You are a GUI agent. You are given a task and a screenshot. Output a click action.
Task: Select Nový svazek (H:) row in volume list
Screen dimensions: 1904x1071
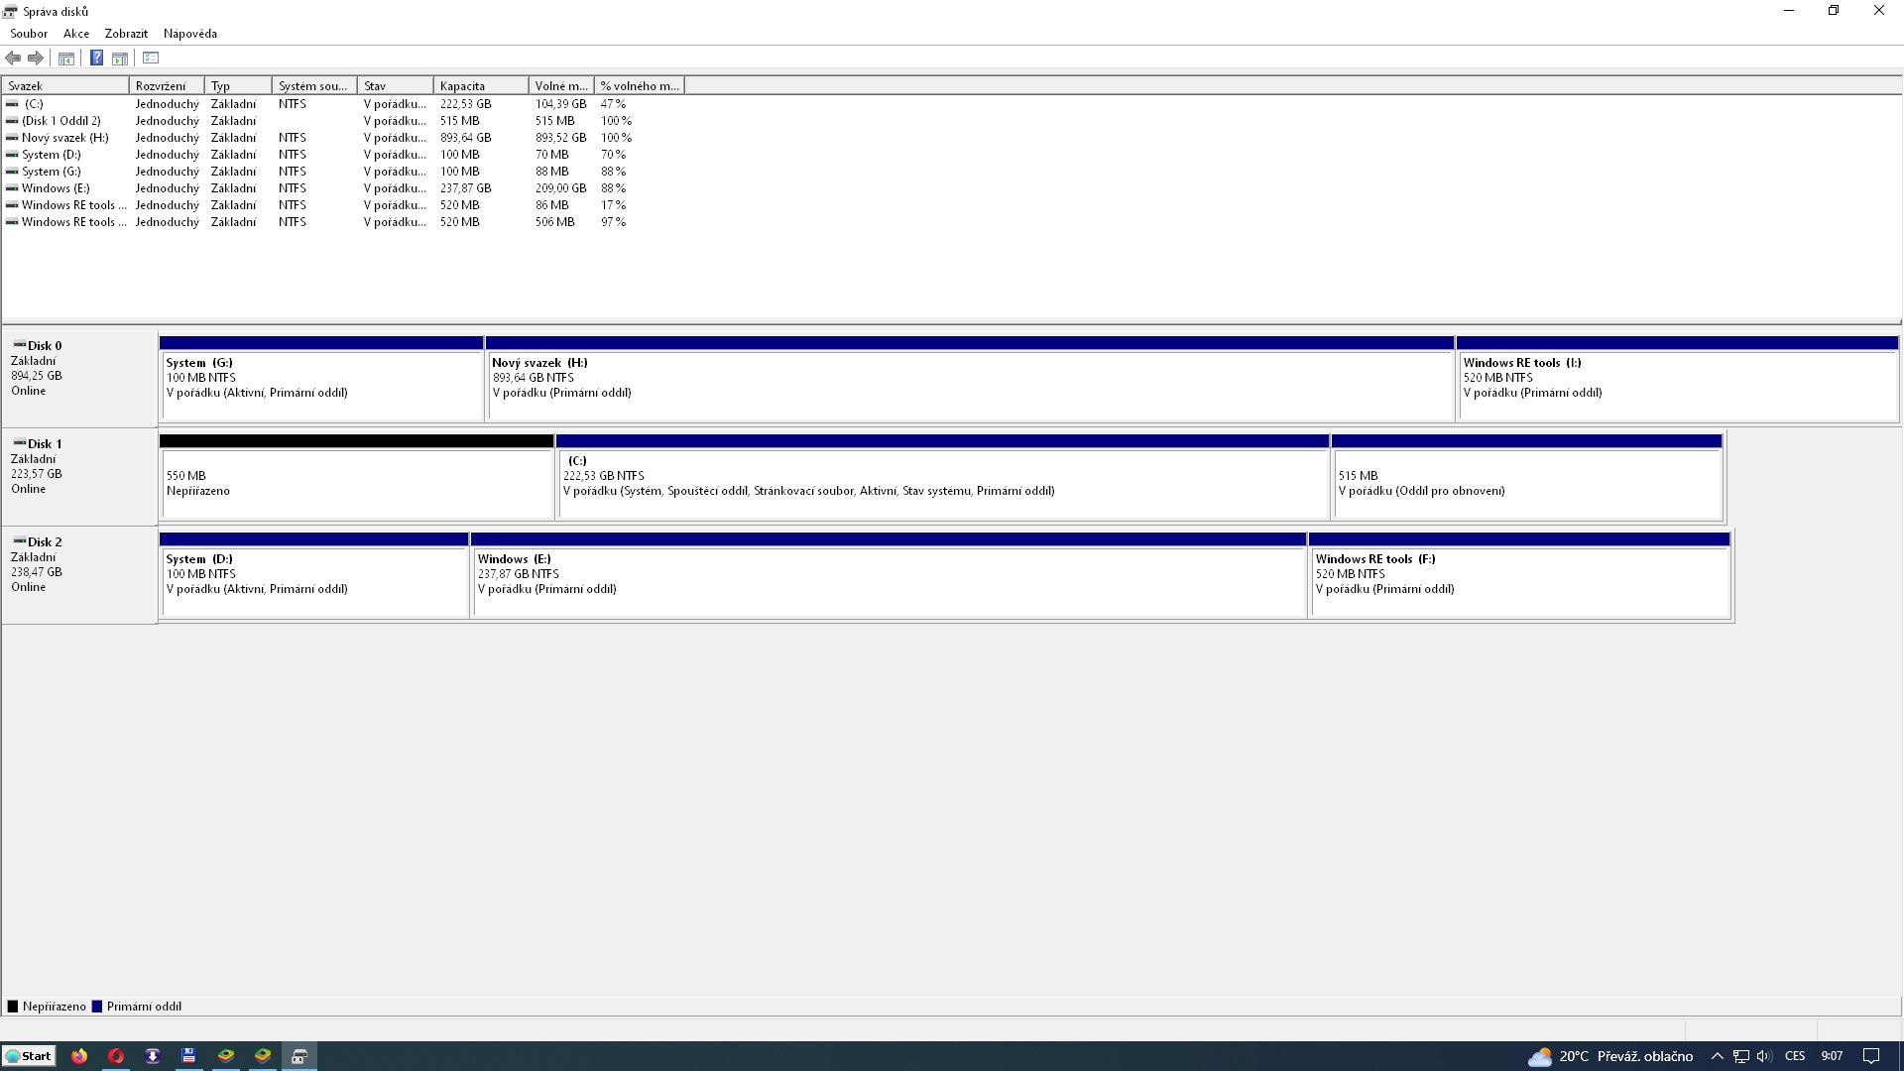click(65, 138)
